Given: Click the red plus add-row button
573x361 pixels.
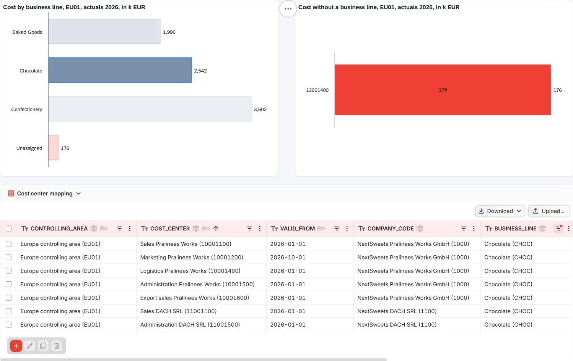Looking at the screenshot, I should click(x=16, y=346).
